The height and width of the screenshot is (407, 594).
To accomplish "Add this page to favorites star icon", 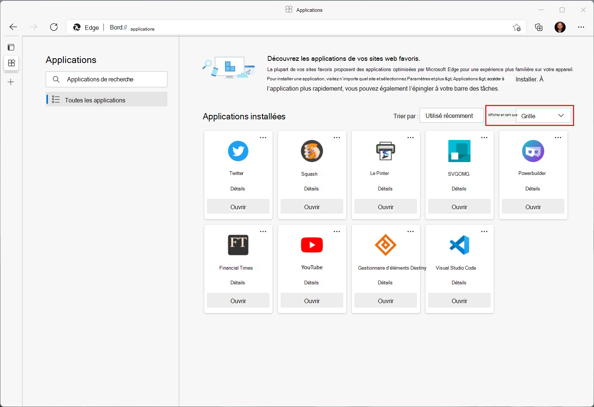I will click(x=517, y=27).
